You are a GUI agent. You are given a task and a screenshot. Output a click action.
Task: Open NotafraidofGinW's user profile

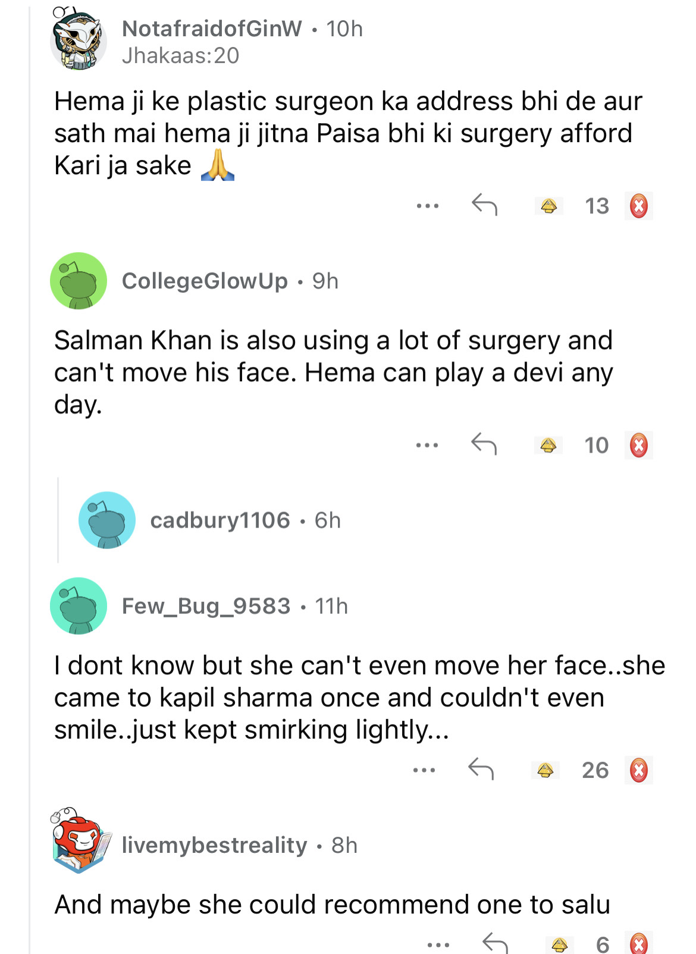[x=212, y=29]
